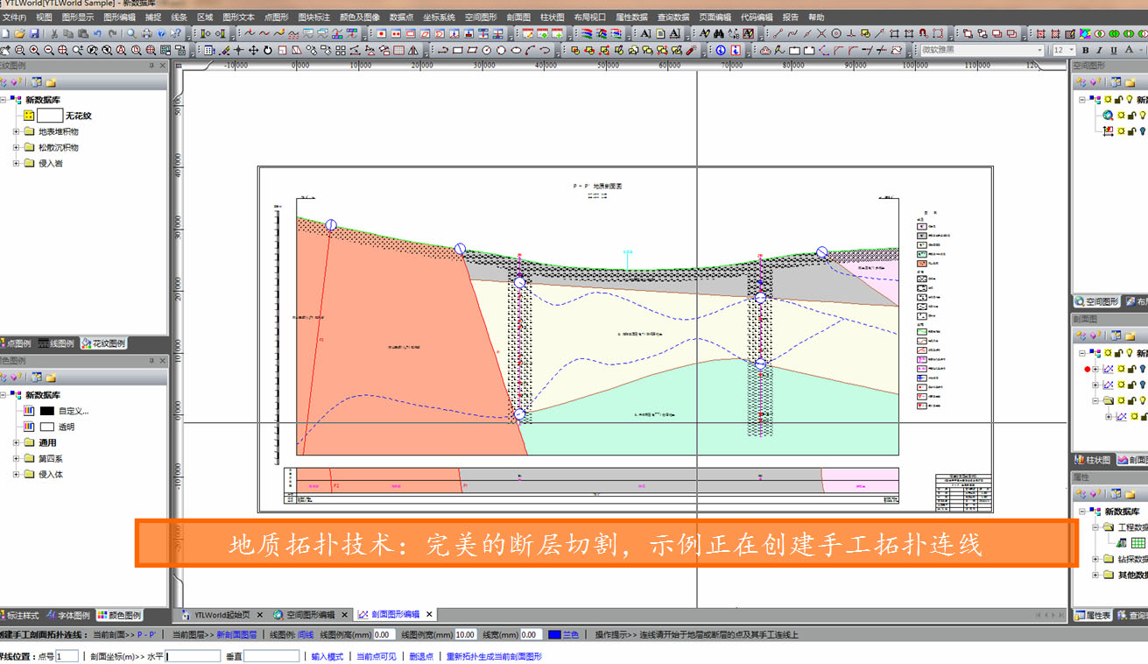The height and width of the screenshot is (664, 1148).
Task: Click the text 'A' annotation icon
Action: pos(644,33)
